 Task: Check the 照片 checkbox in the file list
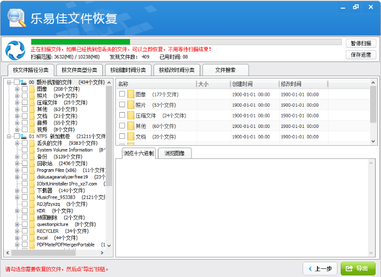pos(122,105)
